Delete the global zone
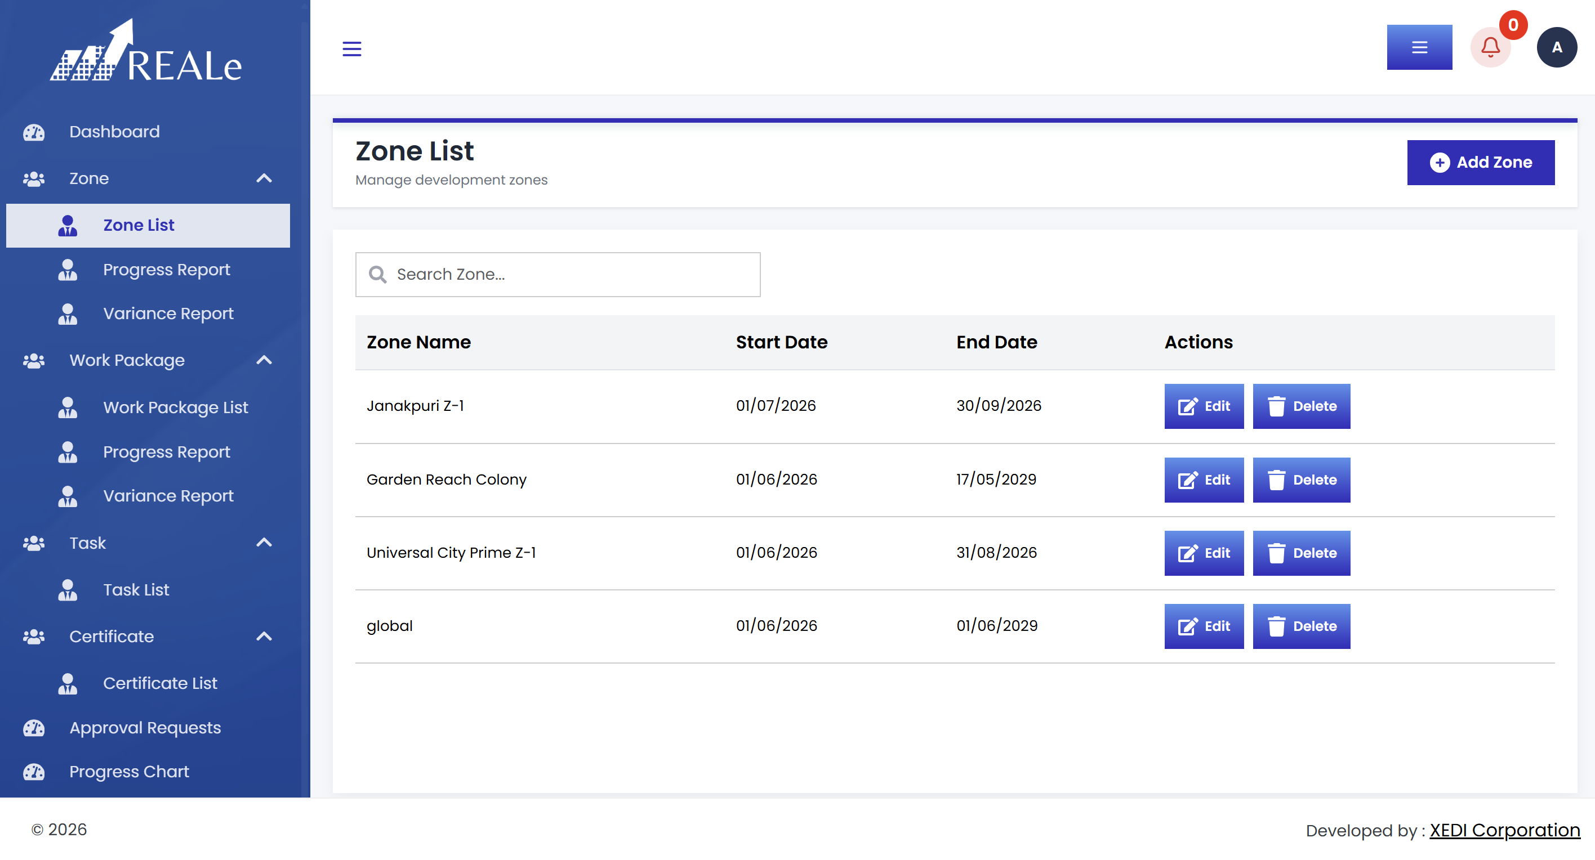 click(1301, 627)
